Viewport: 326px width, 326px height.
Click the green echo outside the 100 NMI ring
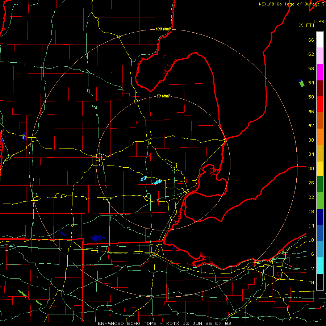(x=301, y=83)
